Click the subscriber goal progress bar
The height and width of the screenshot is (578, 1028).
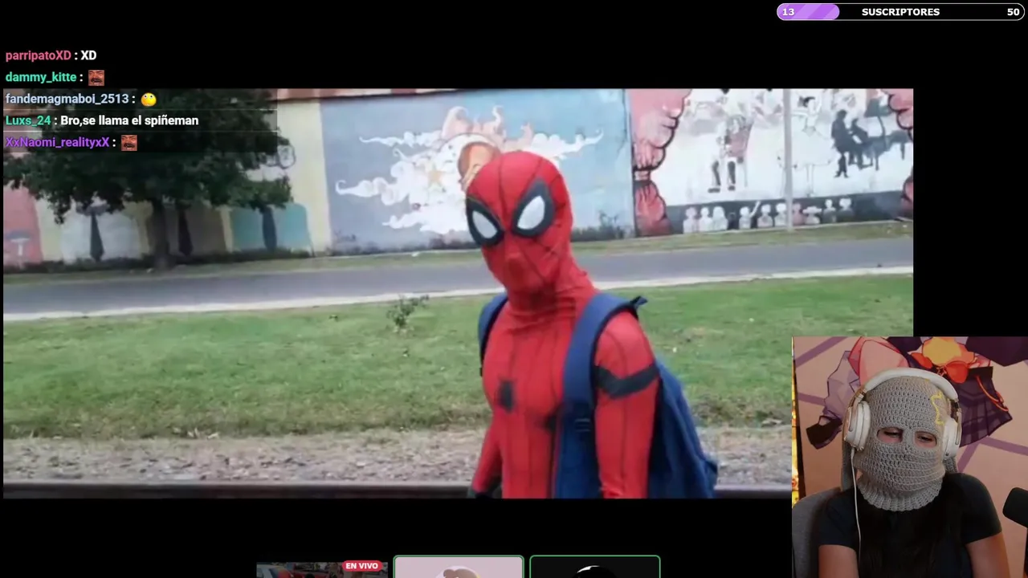(x=900, y=12)
